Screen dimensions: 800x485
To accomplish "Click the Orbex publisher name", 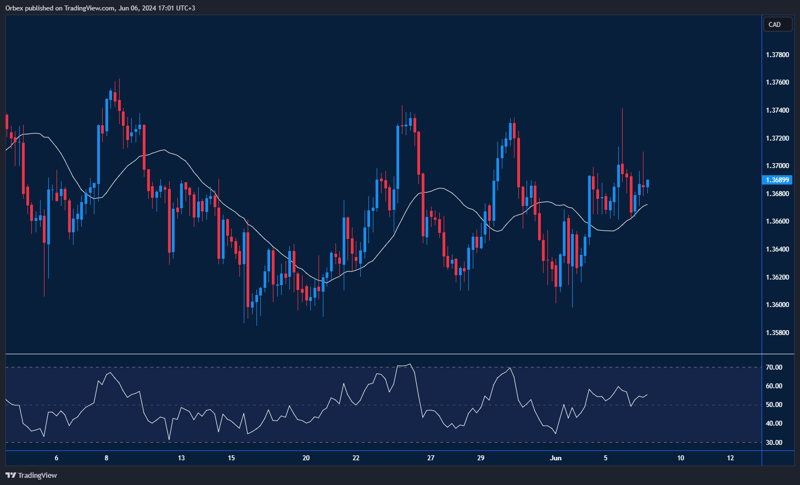I will point(15,8).
